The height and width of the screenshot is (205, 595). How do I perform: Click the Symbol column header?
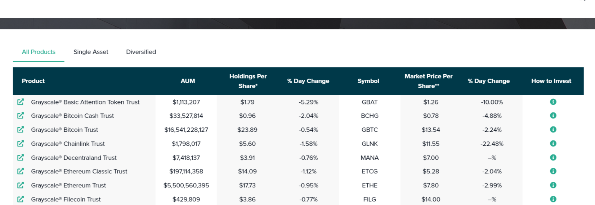(x=368, y=81)
